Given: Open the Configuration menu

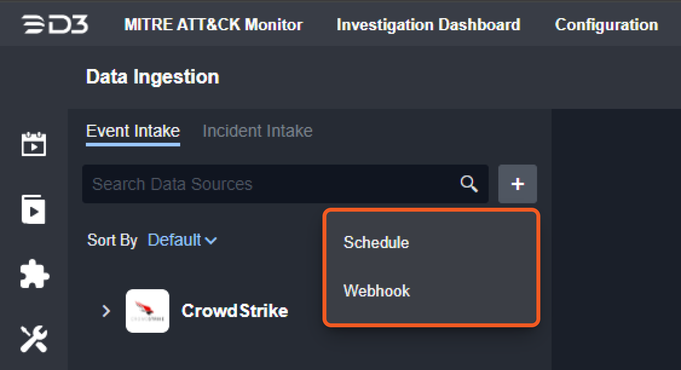Looking at the screenshot, I should (606, 25).
